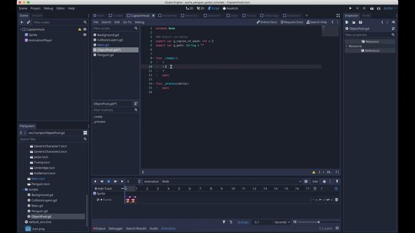
Task: Instance a child scene via the link icon
Action: pyautogui.click(x=29, y=23)
